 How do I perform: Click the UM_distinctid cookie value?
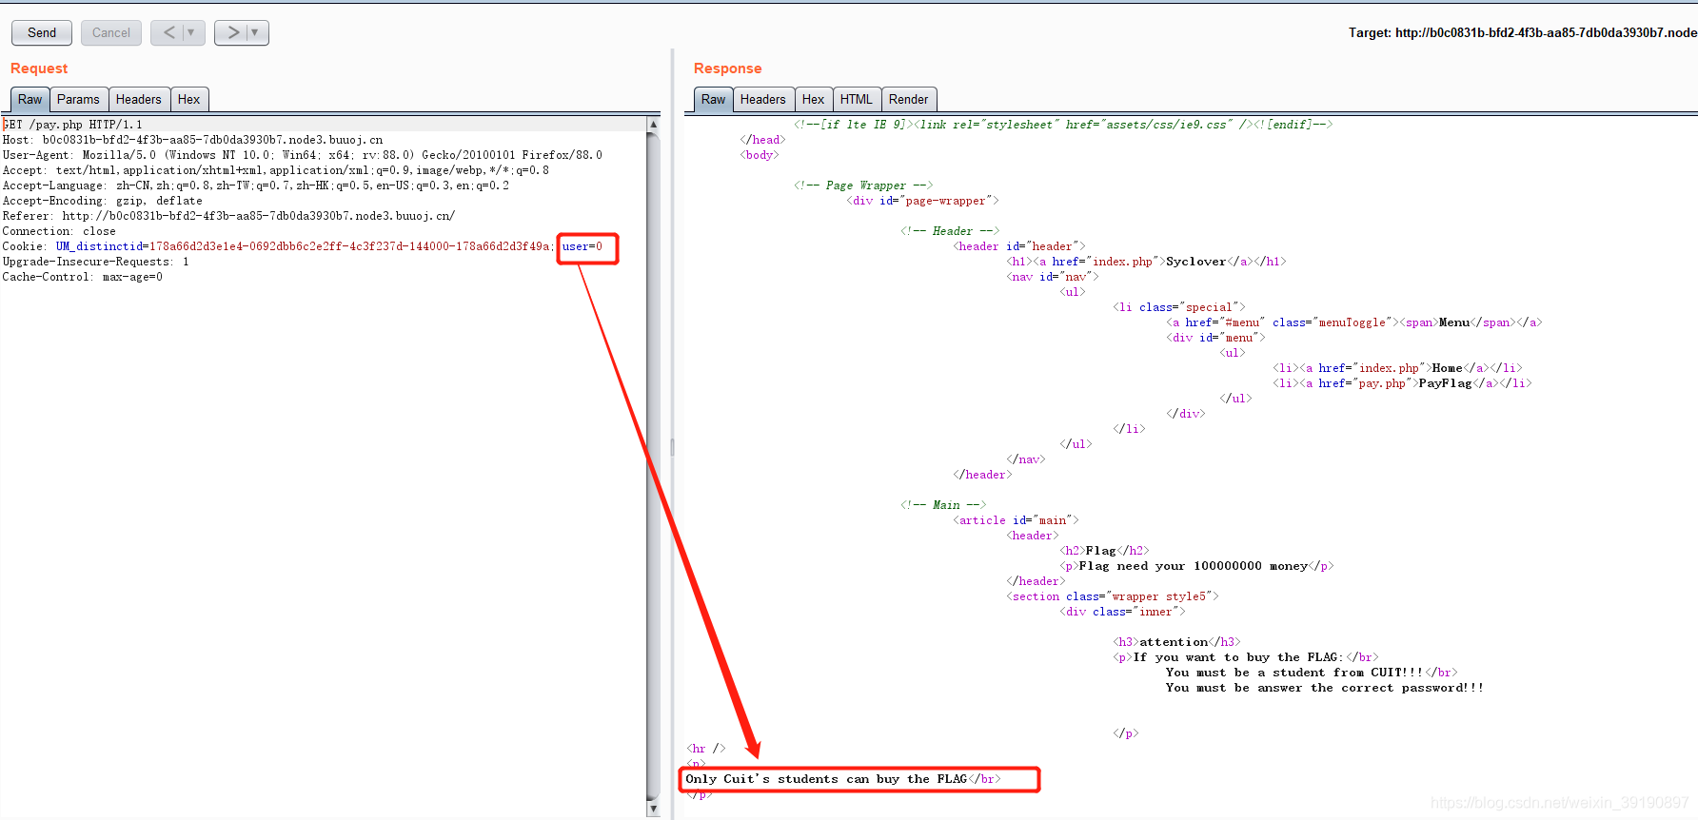pos(350,246)
